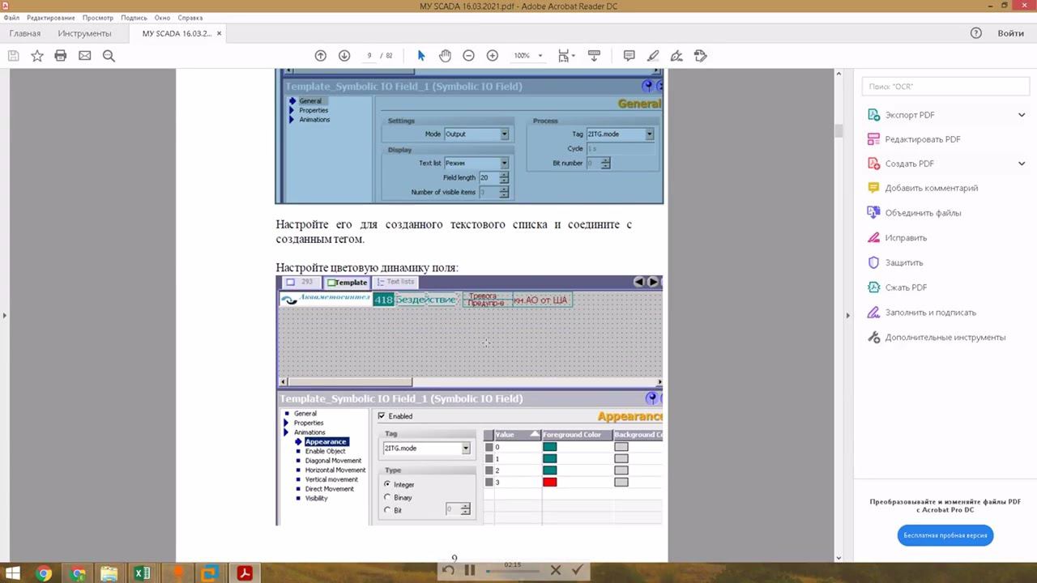The width and height of the screenshot is (1037, 583).
Task: Switch to the Инструменты tab
Action: [x=84, y=33]
